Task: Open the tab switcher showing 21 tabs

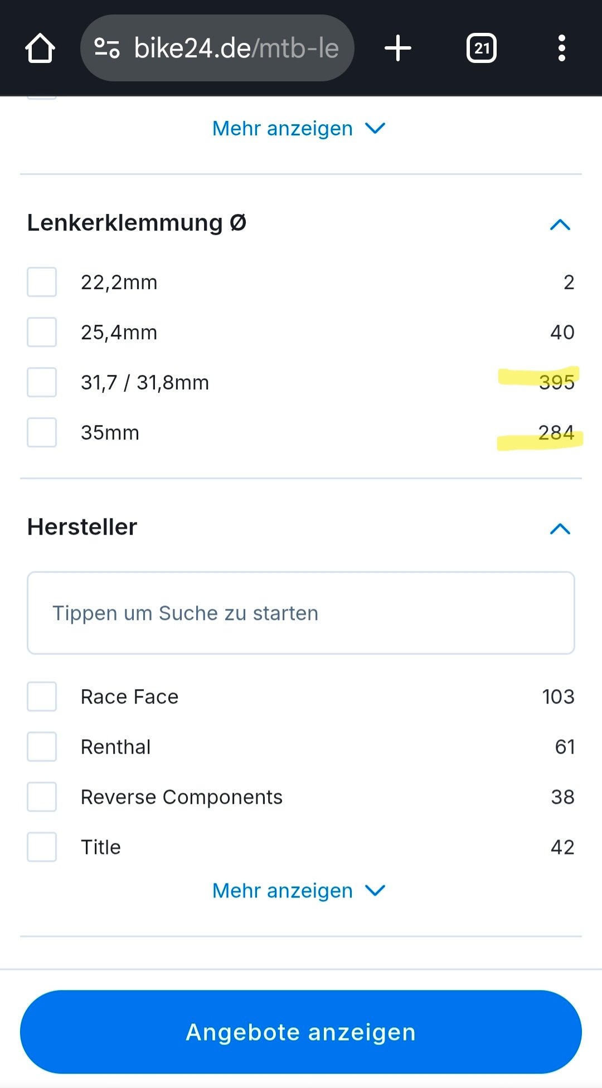Action: coord(482,48)
